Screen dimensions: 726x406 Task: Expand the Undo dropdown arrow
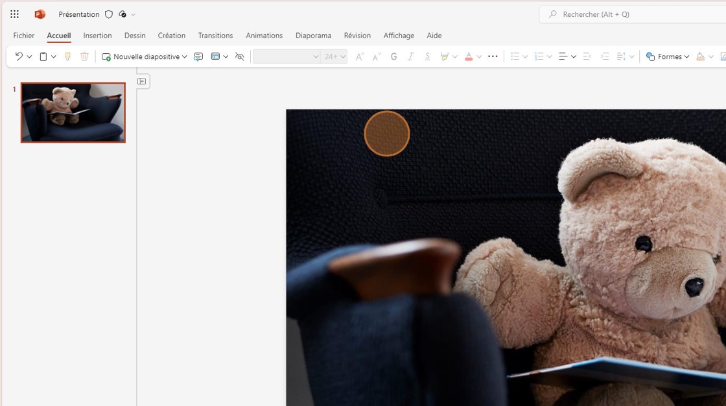click(29, 56)
